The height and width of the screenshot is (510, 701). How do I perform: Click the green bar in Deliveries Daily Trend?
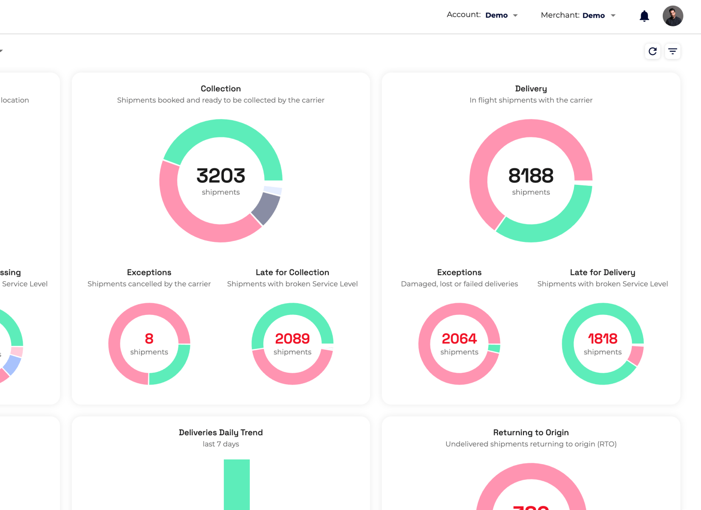pos(237,484)
